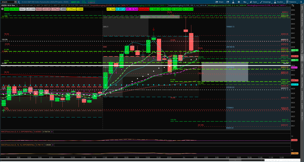The height and width of the screenshot is (162, 304).
Task: Open the Active Trader sidebar tab
Action: point(302,35)
